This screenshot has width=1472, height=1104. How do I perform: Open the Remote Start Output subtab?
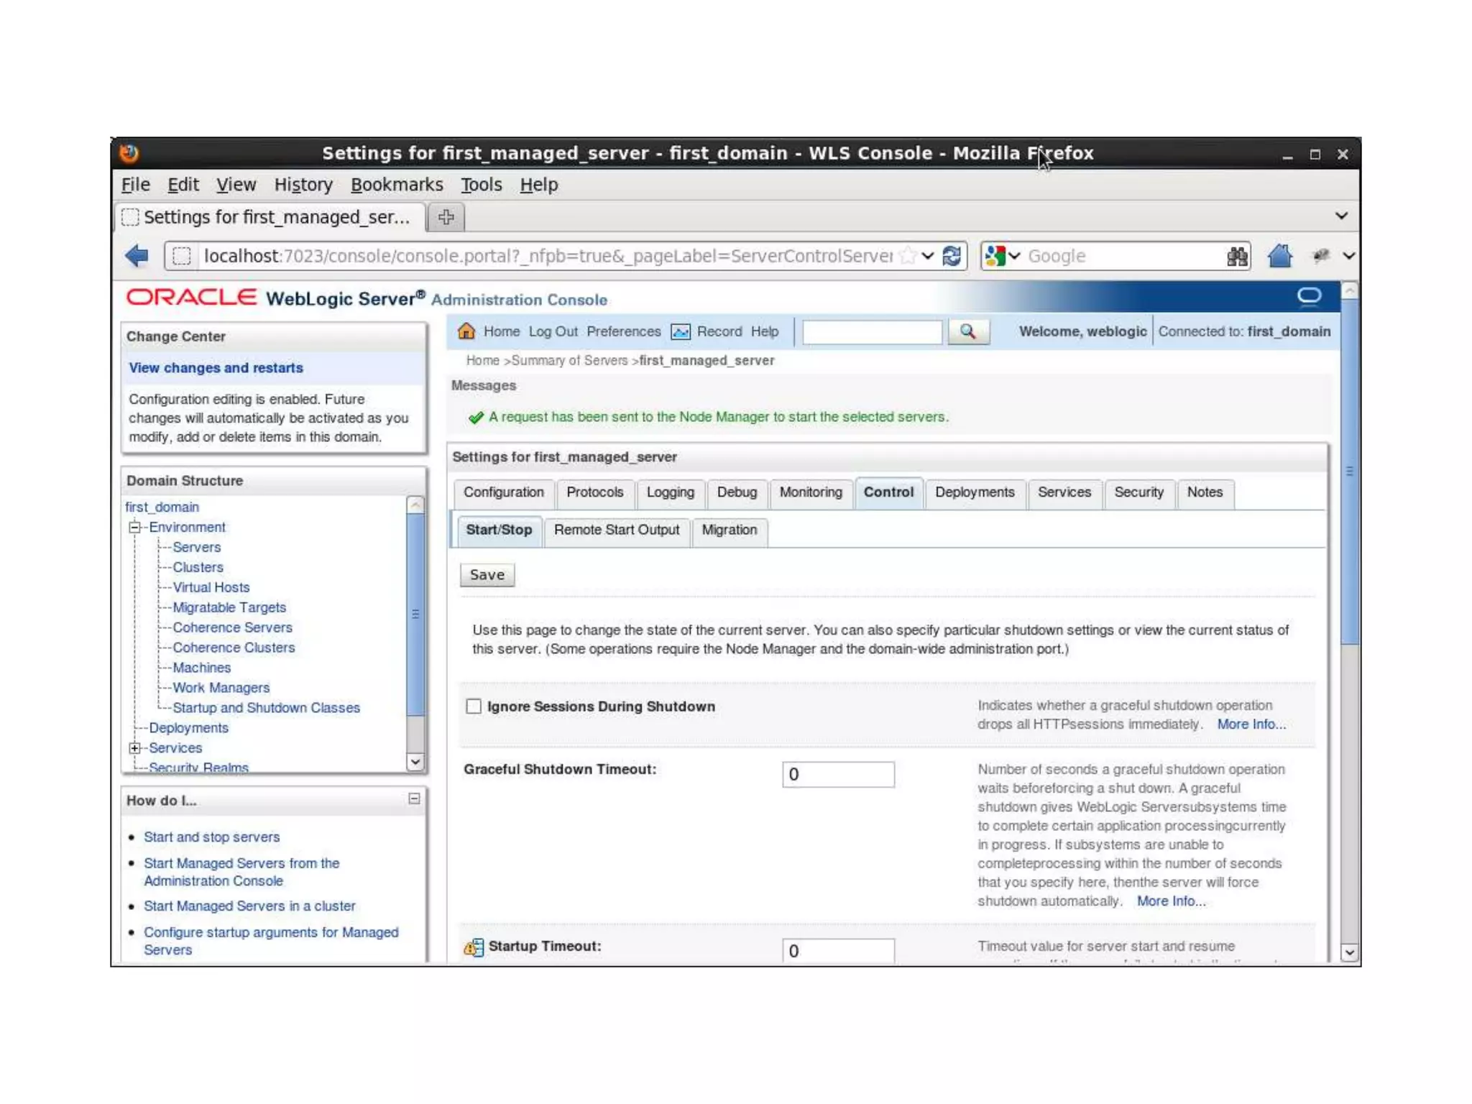(x=617, y=530)
